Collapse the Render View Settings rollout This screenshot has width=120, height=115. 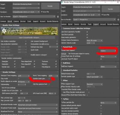(1, 25)
